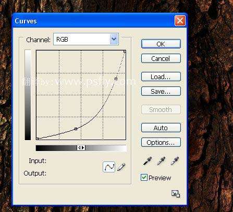
Task: Apply Auto curve correction
Action: [161, 128]
